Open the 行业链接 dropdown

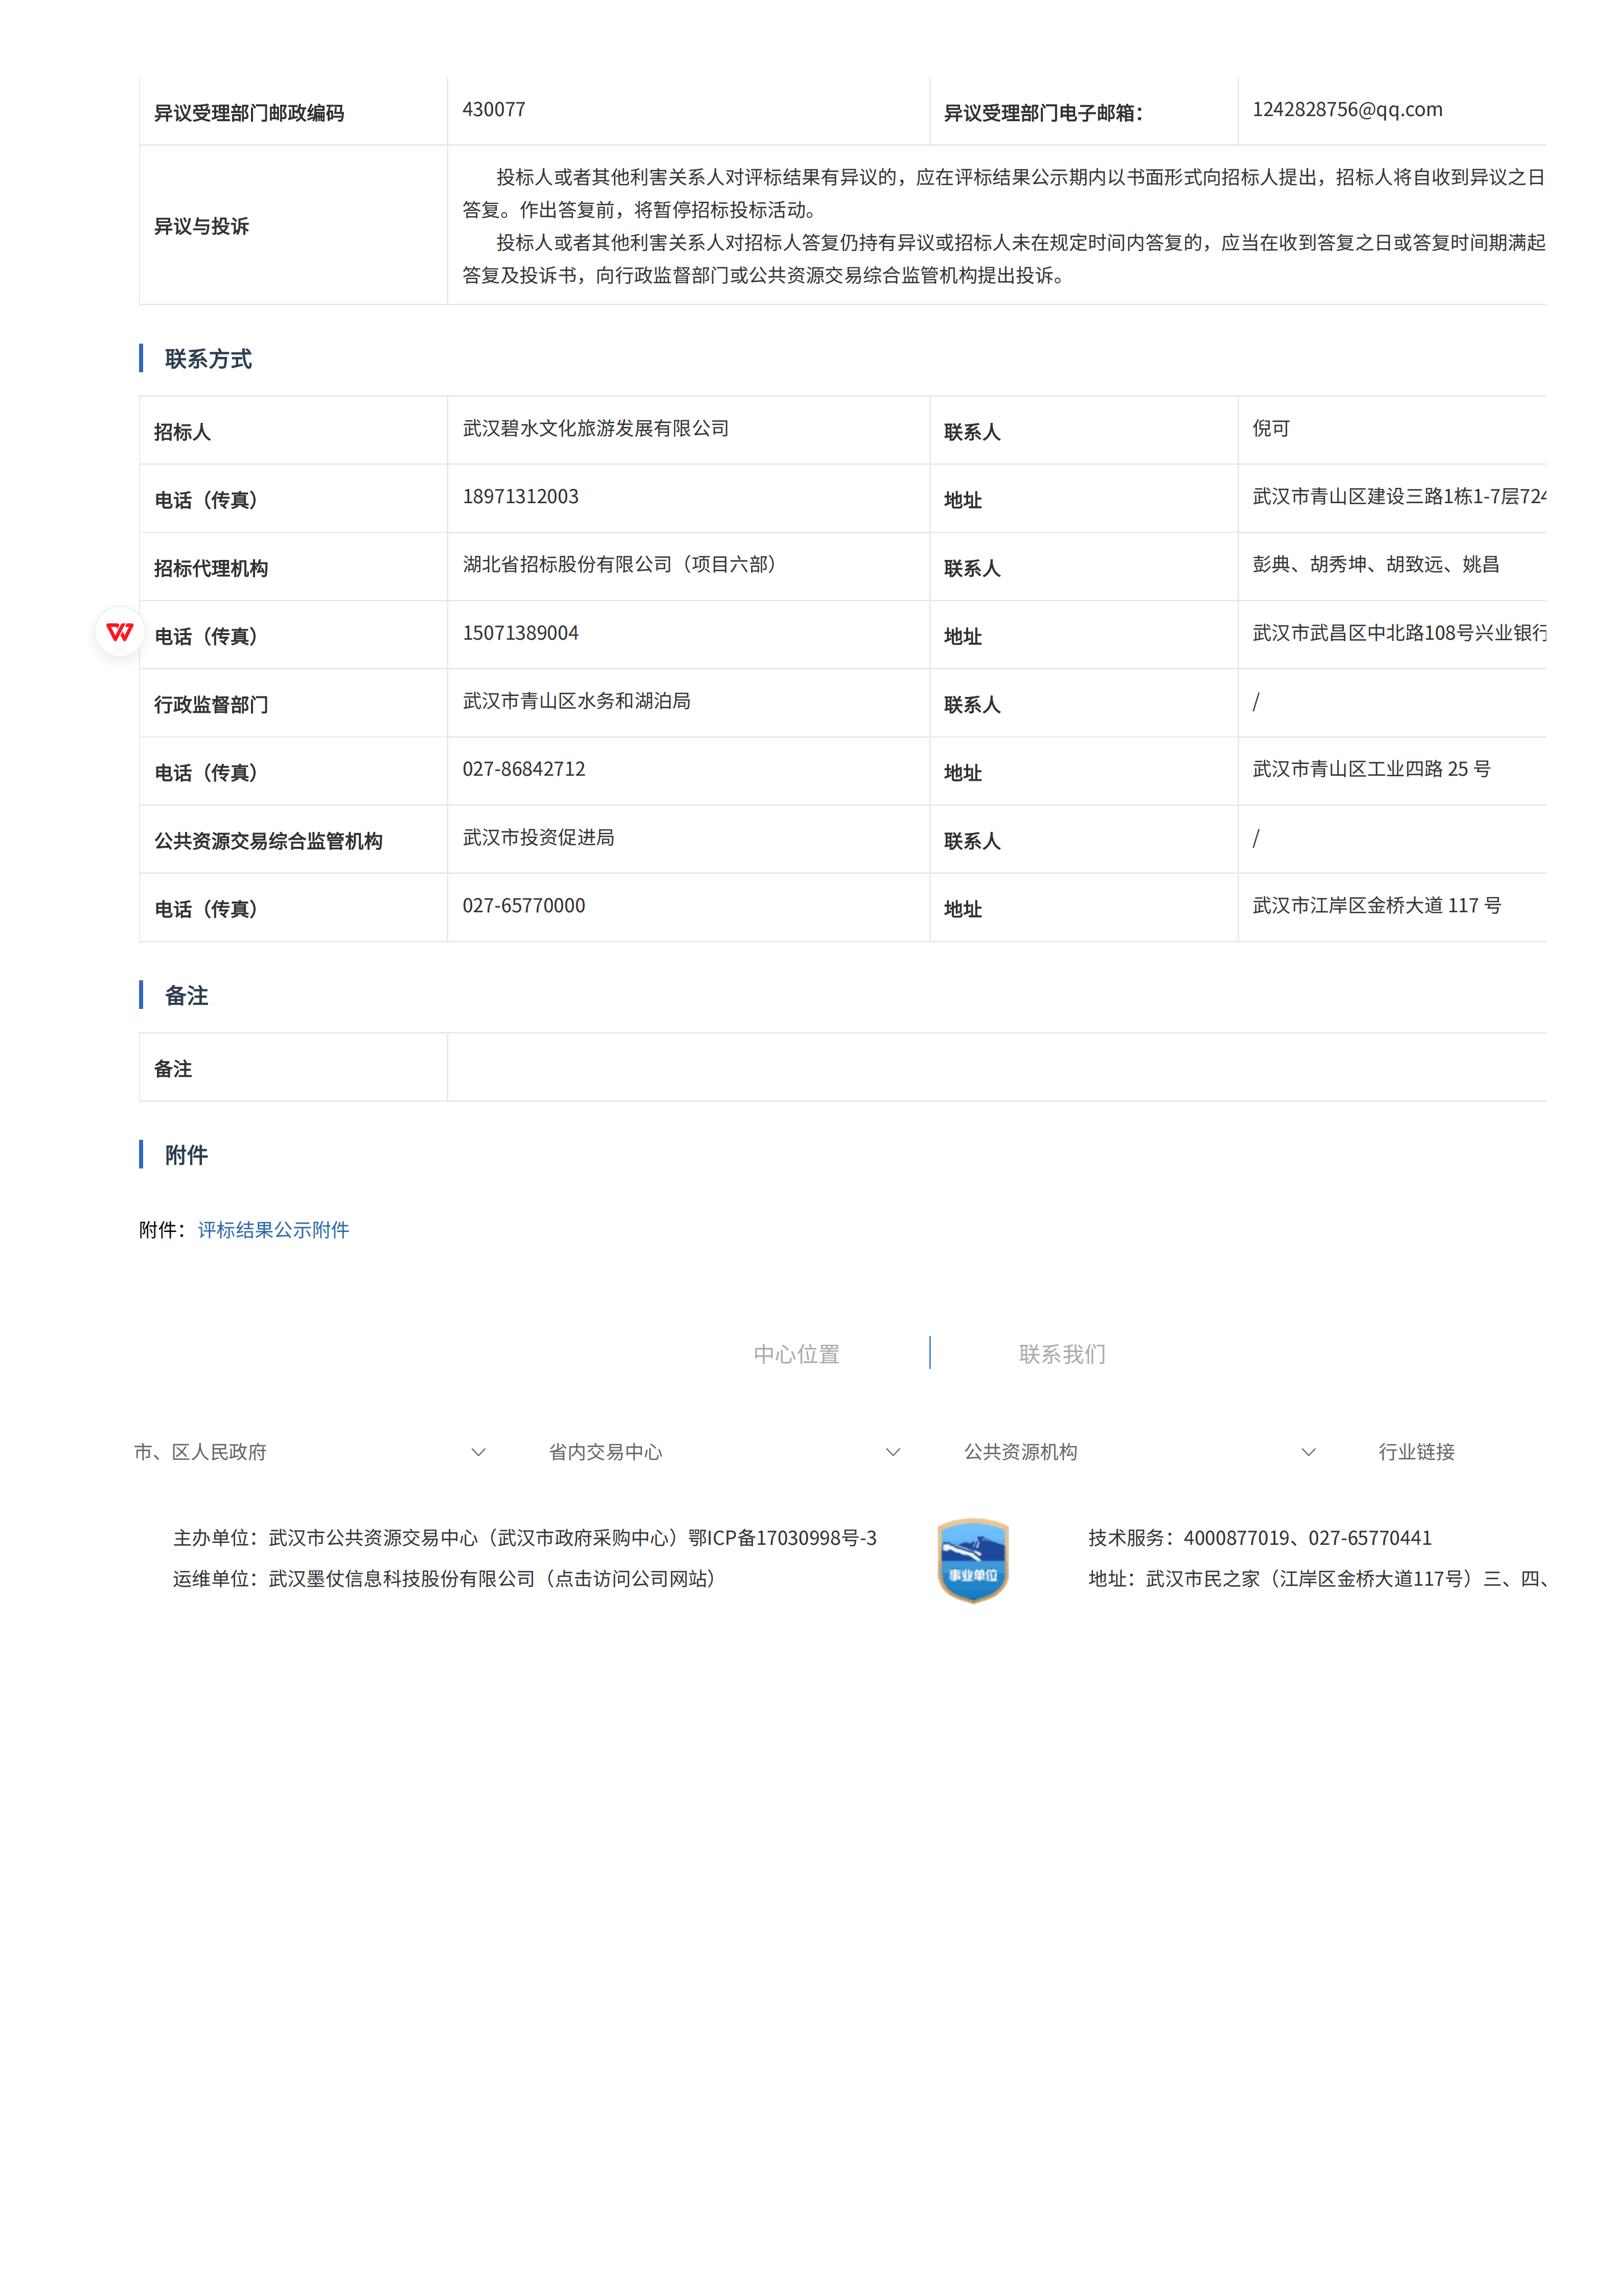click(x=1416, y=1452)
